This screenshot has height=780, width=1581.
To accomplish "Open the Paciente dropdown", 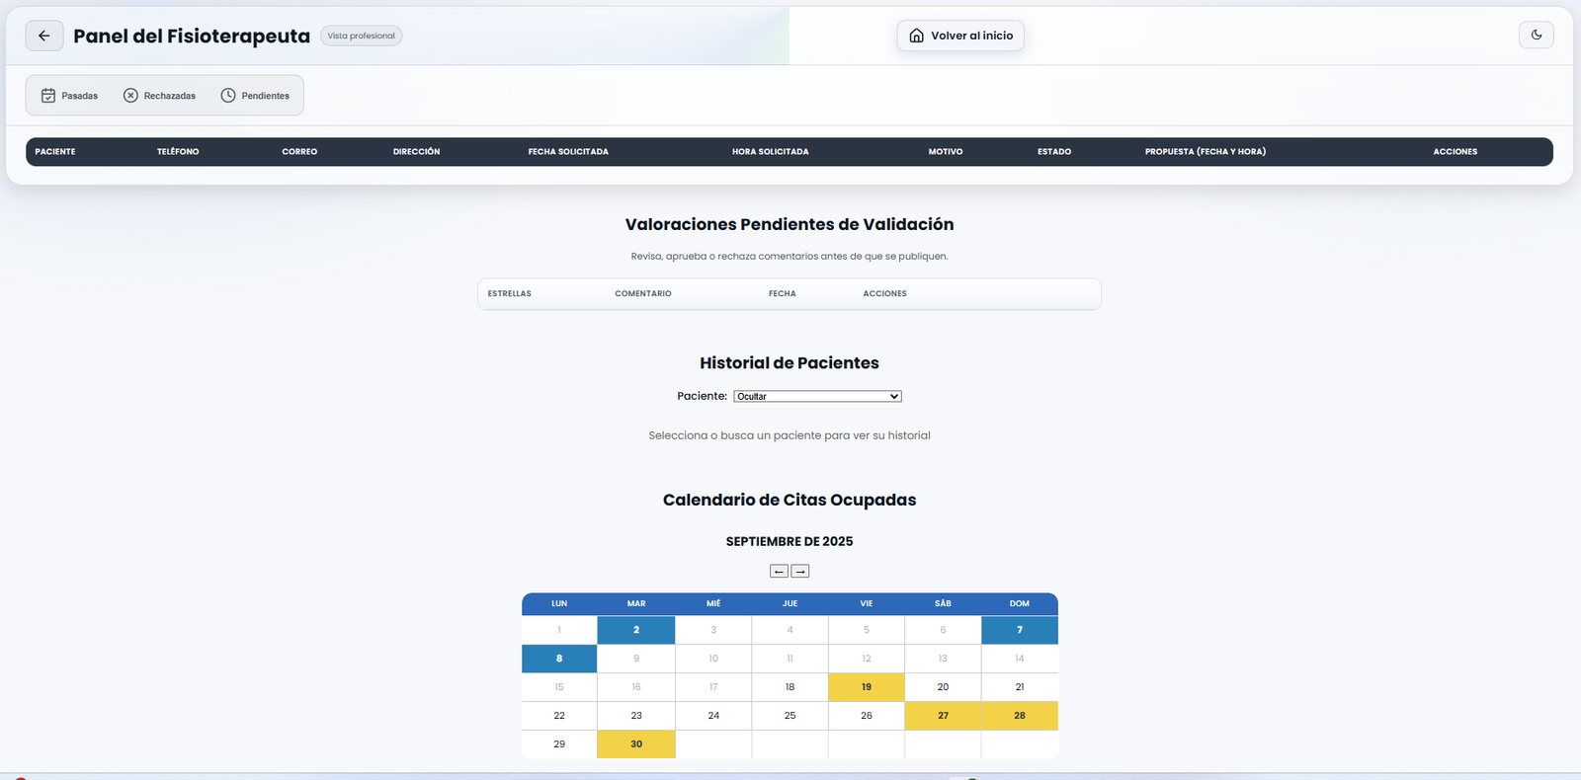I will (817, 396).
